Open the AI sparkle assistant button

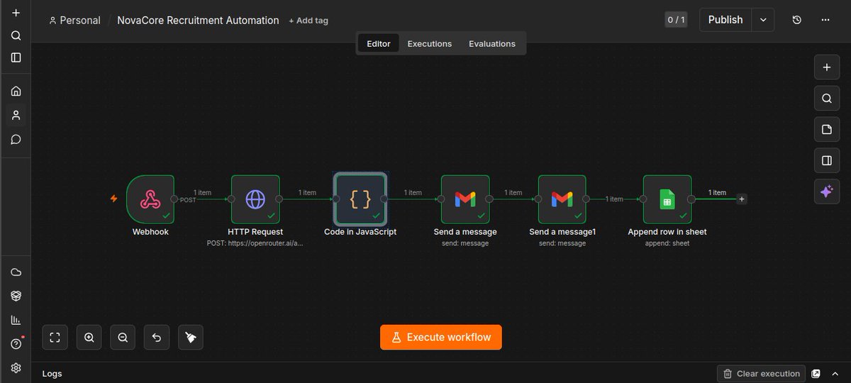[x=826, y=191]
